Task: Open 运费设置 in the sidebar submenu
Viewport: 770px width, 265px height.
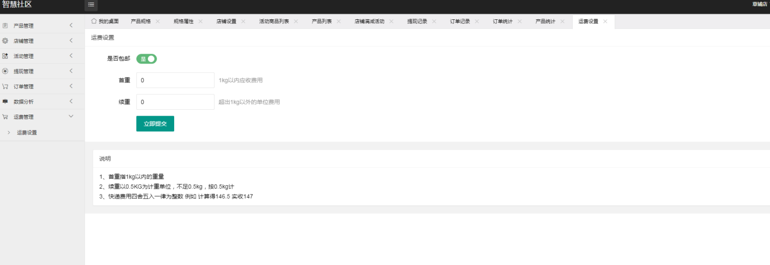Action: click(x=27, y=132)
